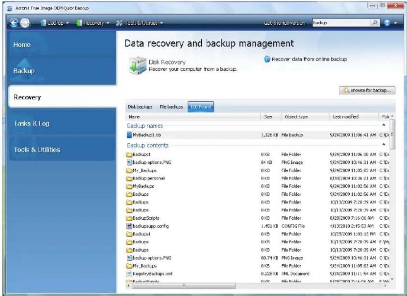Screen dimensions: 407x296
Task: Click the list scroll down arrow
Action: pos(392,279)
